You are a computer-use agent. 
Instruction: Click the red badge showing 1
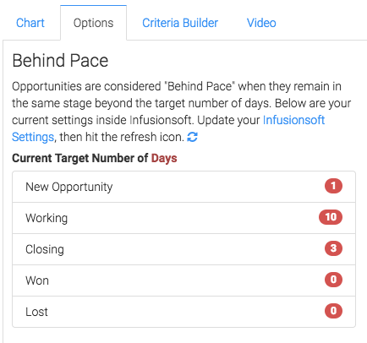pyautogui.click(x=333, y=186)
